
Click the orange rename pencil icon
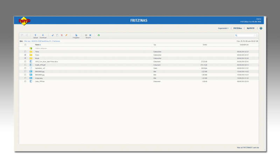click(x=66, y=35)
